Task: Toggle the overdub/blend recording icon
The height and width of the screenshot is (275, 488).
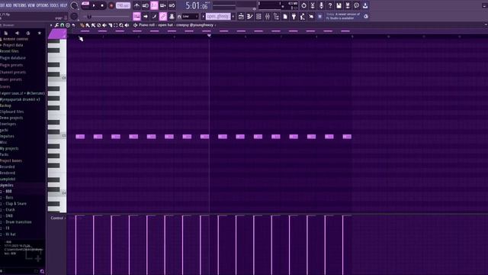Action: [x=162, y=5]
